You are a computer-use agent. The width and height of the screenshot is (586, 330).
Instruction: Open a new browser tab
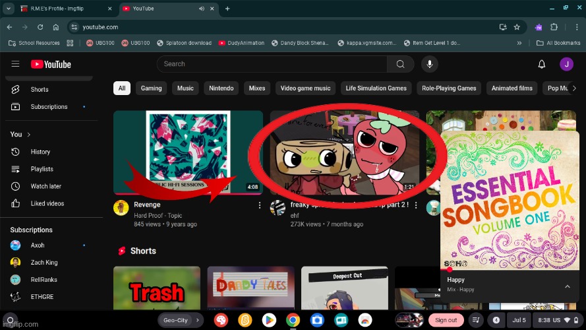[227, 8]
